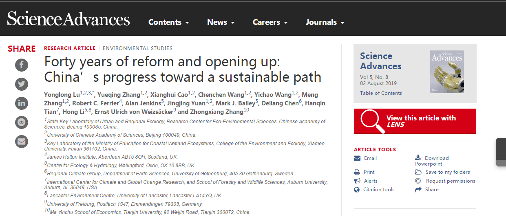Open the News dropdown menu

pos(221,22)
